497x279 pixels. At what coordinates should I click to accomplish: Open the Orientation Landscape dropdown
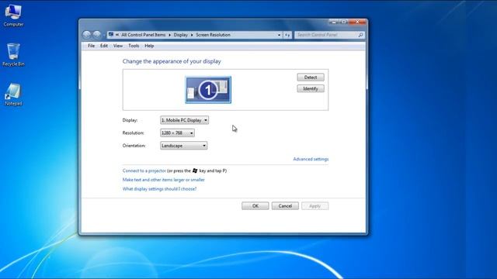pos(183,146)
